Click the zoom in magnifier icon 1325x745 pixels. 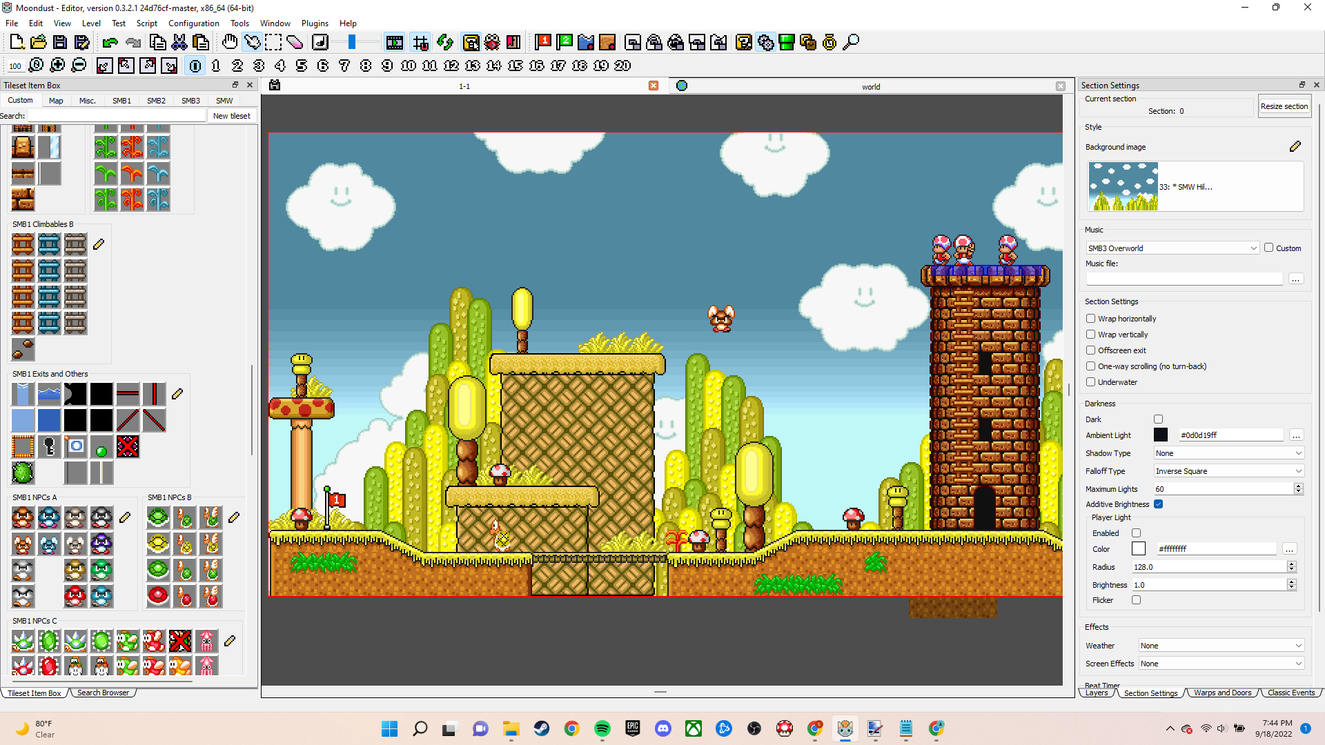click(x=58, y=66)
